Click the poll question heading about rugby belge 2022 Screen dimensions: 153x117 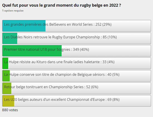point(61,5)
